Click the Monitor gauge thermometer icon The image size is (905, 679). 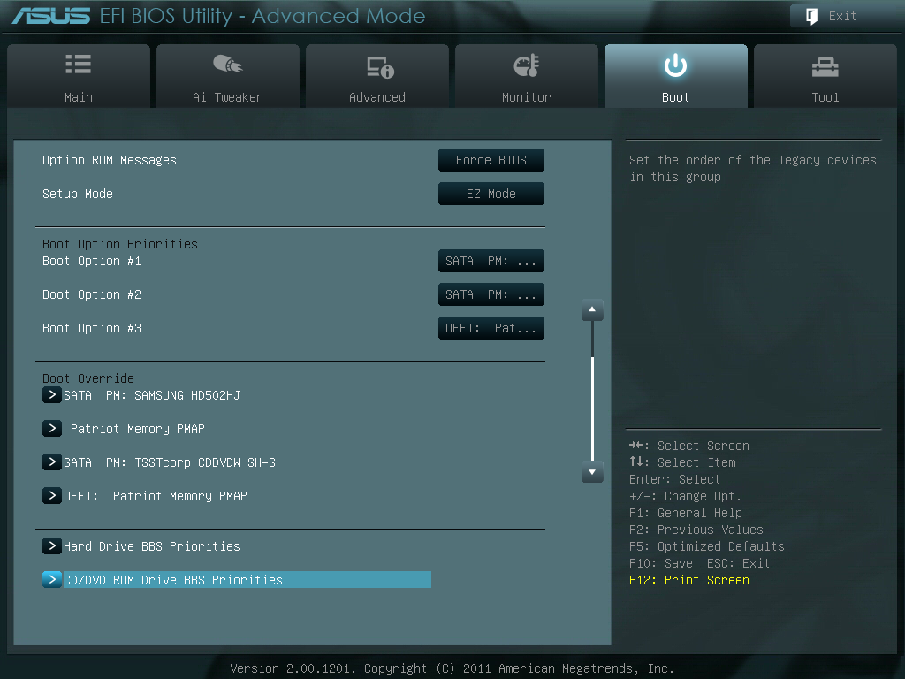click(527, 65)
